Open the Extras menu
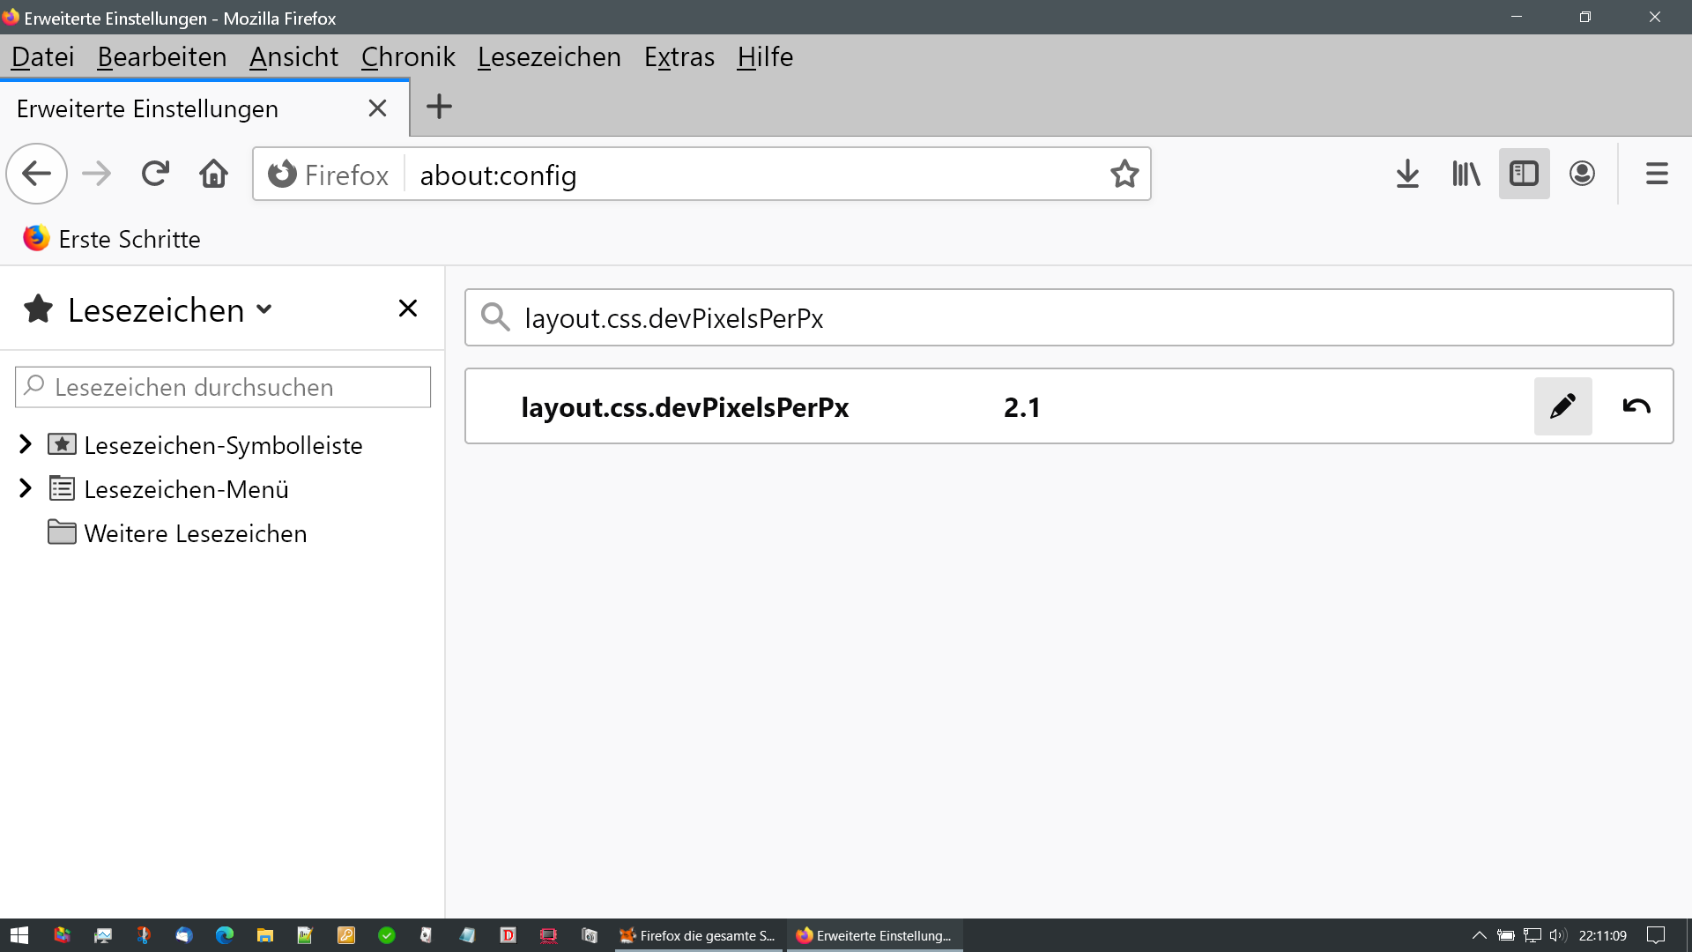The image size is (1692, 952). coord(679,57)
